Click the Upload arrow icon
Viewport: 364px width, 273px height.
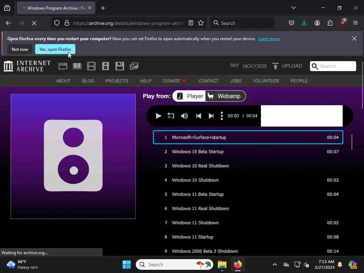(x=275, y=66)
